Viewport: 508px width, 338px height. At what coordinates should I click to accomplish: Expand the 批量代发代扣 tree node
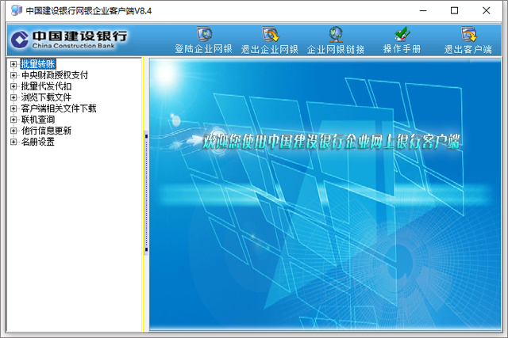click(x=13, y=86)
